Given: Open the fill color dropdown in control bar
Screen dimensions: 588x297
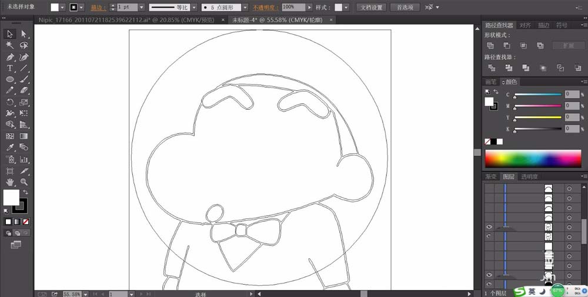Looking at the screenshot, I should click(x=63, y=8).
